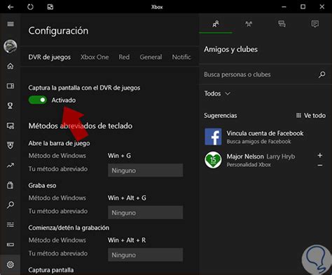332x275 pixels.
Task: Click the Amigos y clubes heading
Action: coord(231,50)
